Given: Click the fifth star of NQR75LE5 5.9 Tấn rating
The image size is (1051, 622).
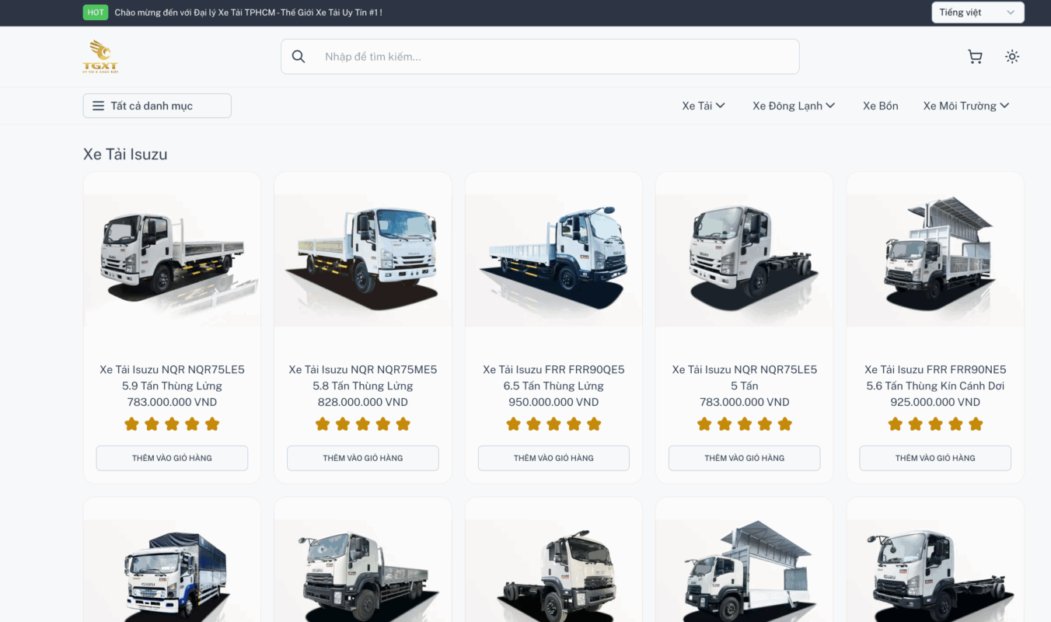Looking at the screenshot, I should (212, 424).
